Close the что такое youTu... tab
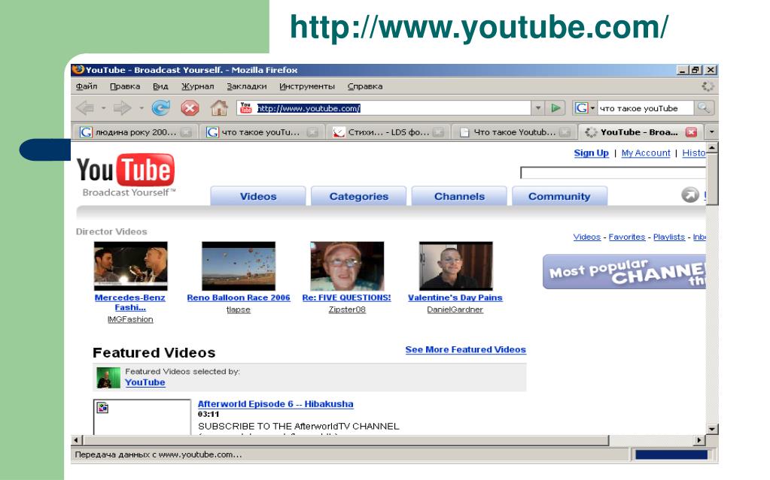770x480 pixels. tap(312, 132)
